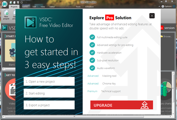Open the Edit ribbon tab
Image resolution: width=177 pixels, height=120 pixels.
coord(34,7)
